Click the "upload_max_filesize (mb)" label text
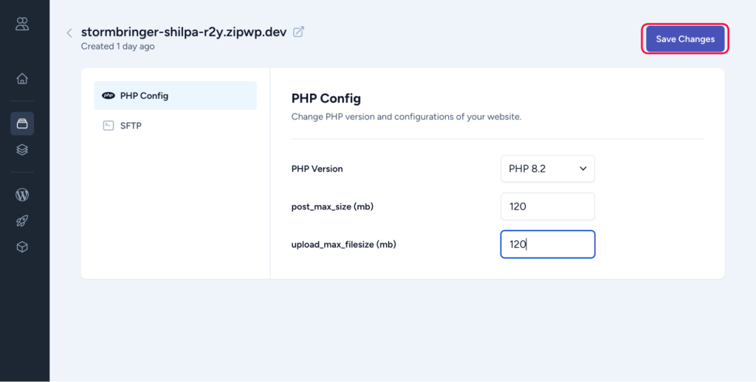This screenshot has height=382, width=756. click(343, 245)
